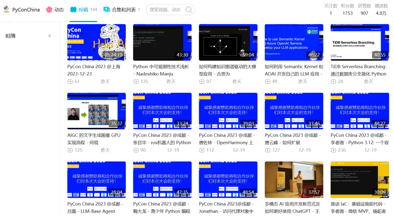Open title AIGC 的文字生成图像 GPU
The width and height of the screenshot is (394, 216).
[94, 139]
